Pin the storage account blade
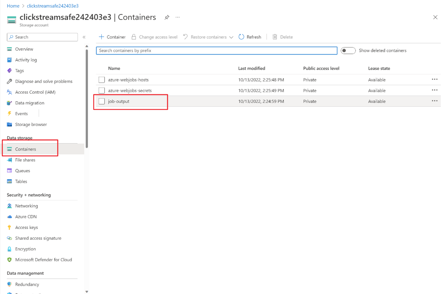The image size is (441, 294). [x=167, y=17]
